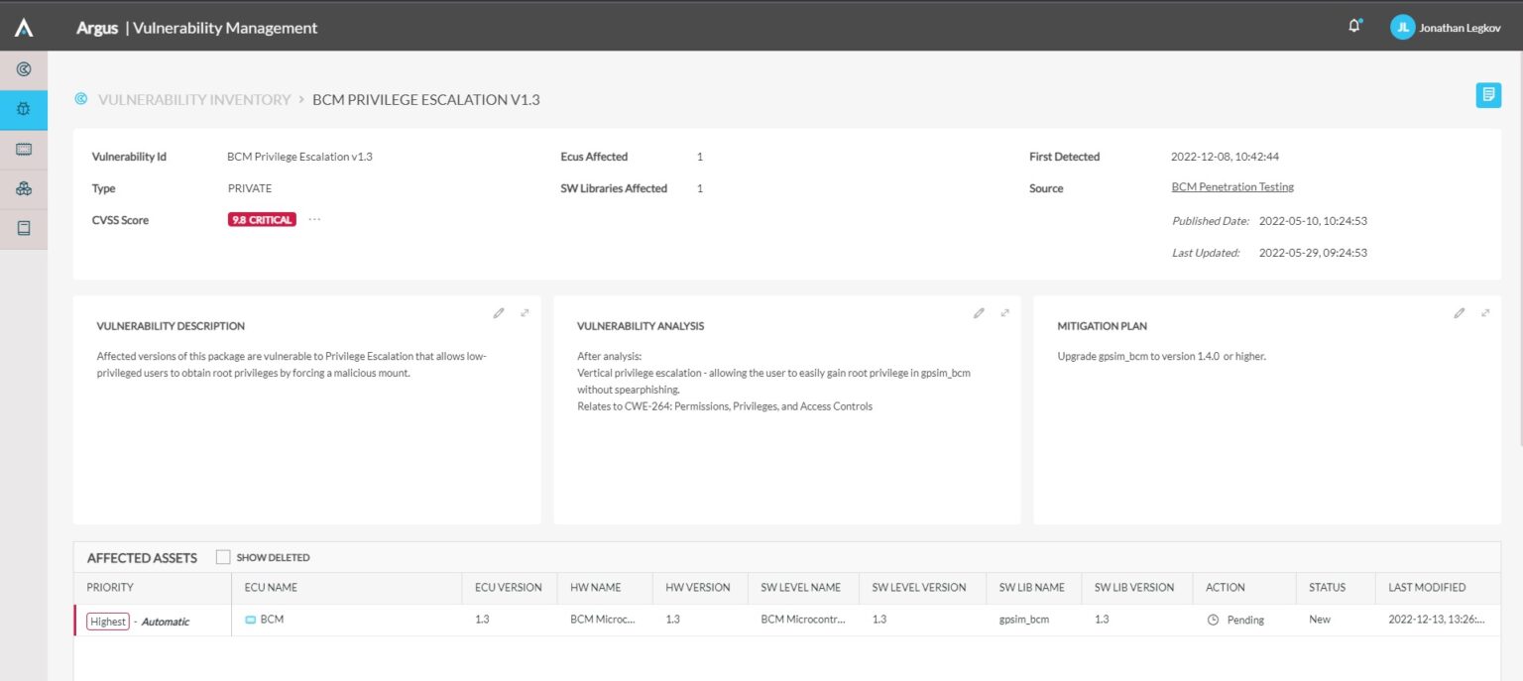
Task: Click the mitigation plan upgrade text
Action: coord(1162,355)
